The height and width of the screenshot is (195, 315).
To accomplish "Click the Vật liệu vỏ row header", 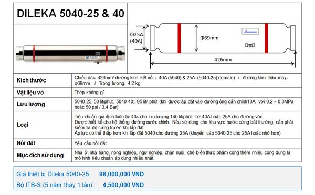I will pos(30,93).
